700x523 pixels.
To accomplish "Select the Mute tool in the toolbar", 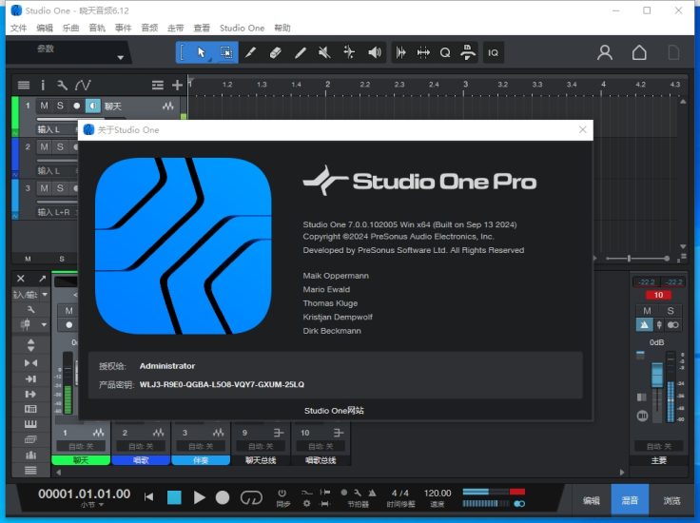I will tap(324, 52).
